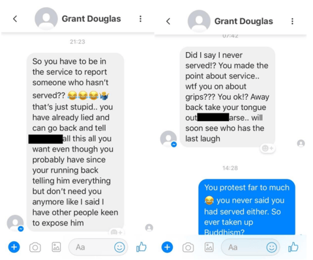Open three-dot options menu in right chat

pyautogui.click(x=292, y=22)
